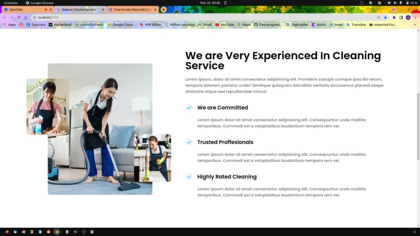This screenshot has height=236, width=420.
Task: Open the GeeksForGeeks bookmark
Action: point(89,24)
